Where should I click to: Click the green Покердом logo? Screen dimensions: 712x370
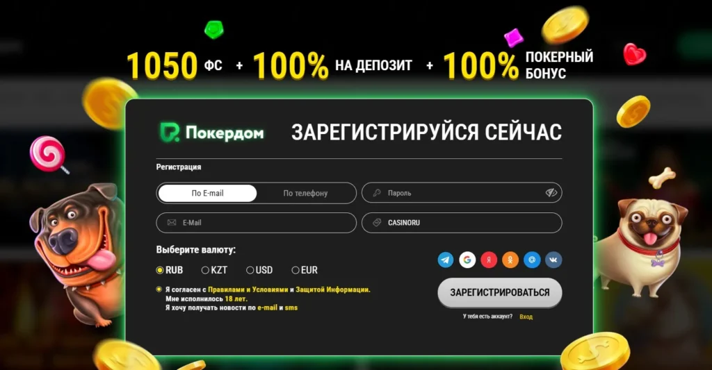click(211, 133)
